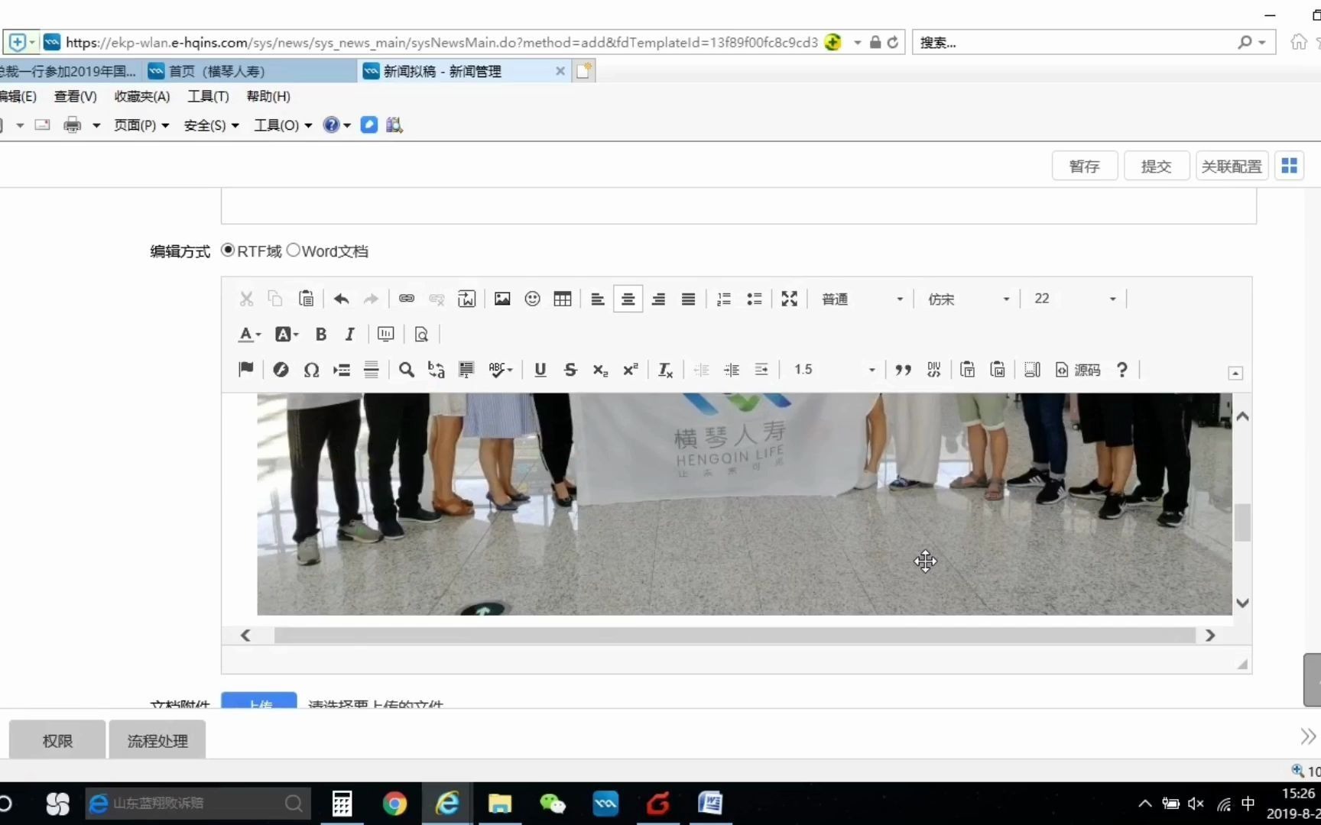The width and height of the screenshot is (1321, 825).
Task: Click the editor horizontal scrollbar
Action: (734, 635)
